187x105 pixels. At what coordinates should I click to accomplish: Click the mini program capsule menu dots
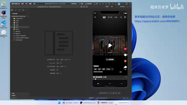(121, 17)
